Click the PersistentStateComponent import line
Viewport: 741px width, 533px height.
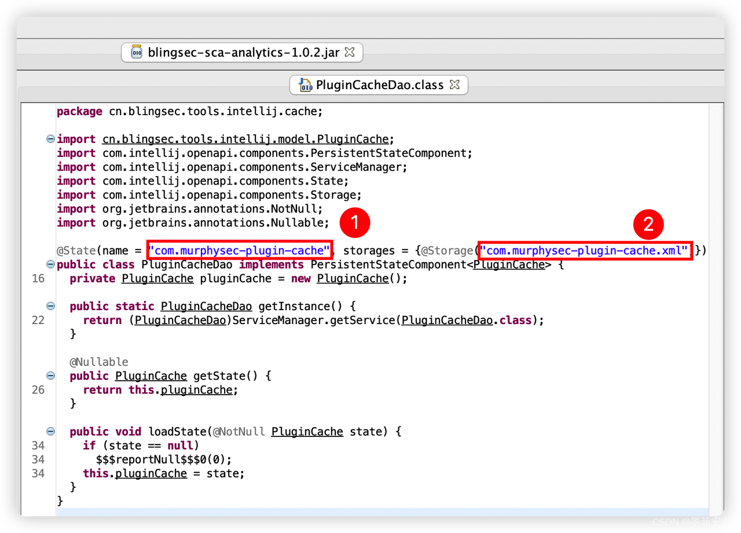pos(265,153)
